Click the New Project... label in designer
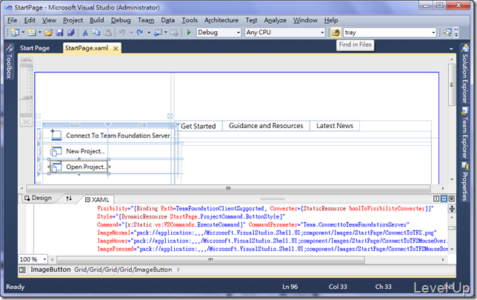 [85, 151]
